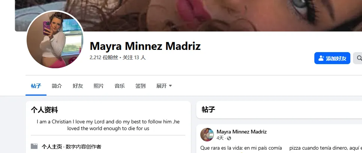Select the 帖子 tab
The width and height of the screenshot is (362, 153).
click(x=36, y=86)
